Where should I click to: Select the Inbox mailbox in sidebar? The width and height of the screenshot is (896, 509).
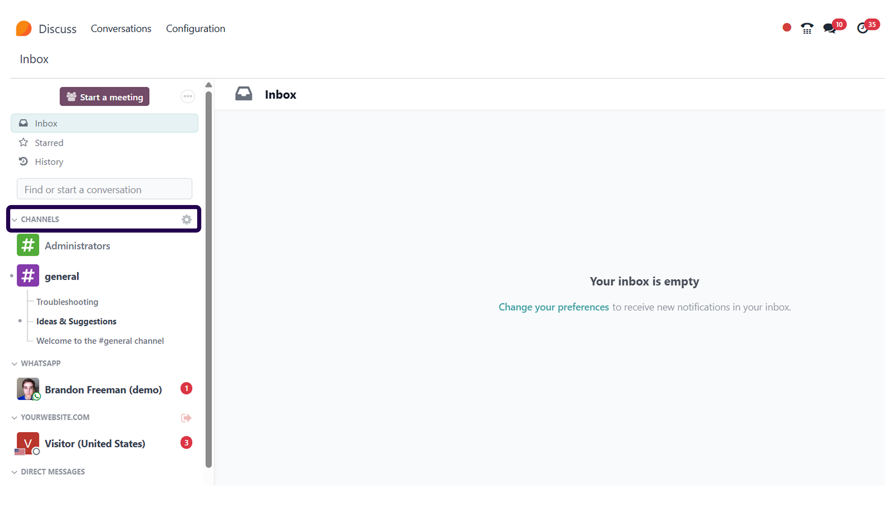pos(104,123)
